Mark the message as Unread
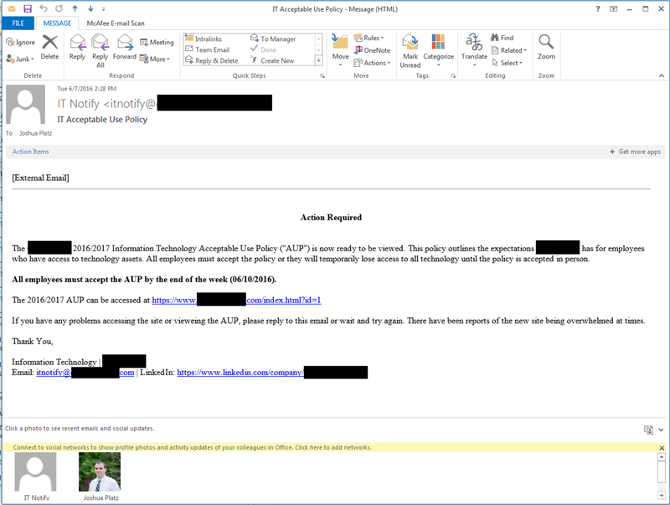Screen dimensions: 670x505 (x=410, y=49)
